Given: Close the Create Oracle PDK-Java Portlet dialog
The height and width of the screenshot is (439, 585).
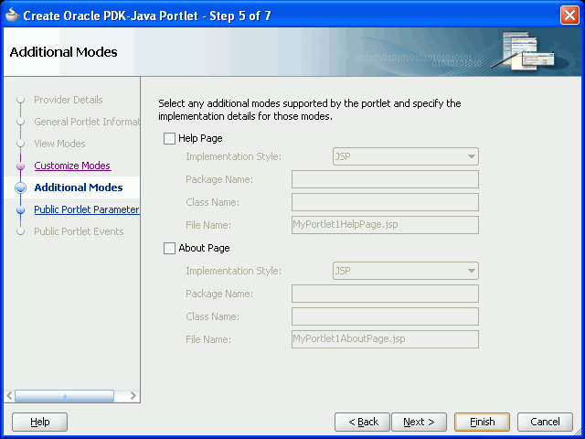Looking at the screenshot, I should click(x=569, y=16).
